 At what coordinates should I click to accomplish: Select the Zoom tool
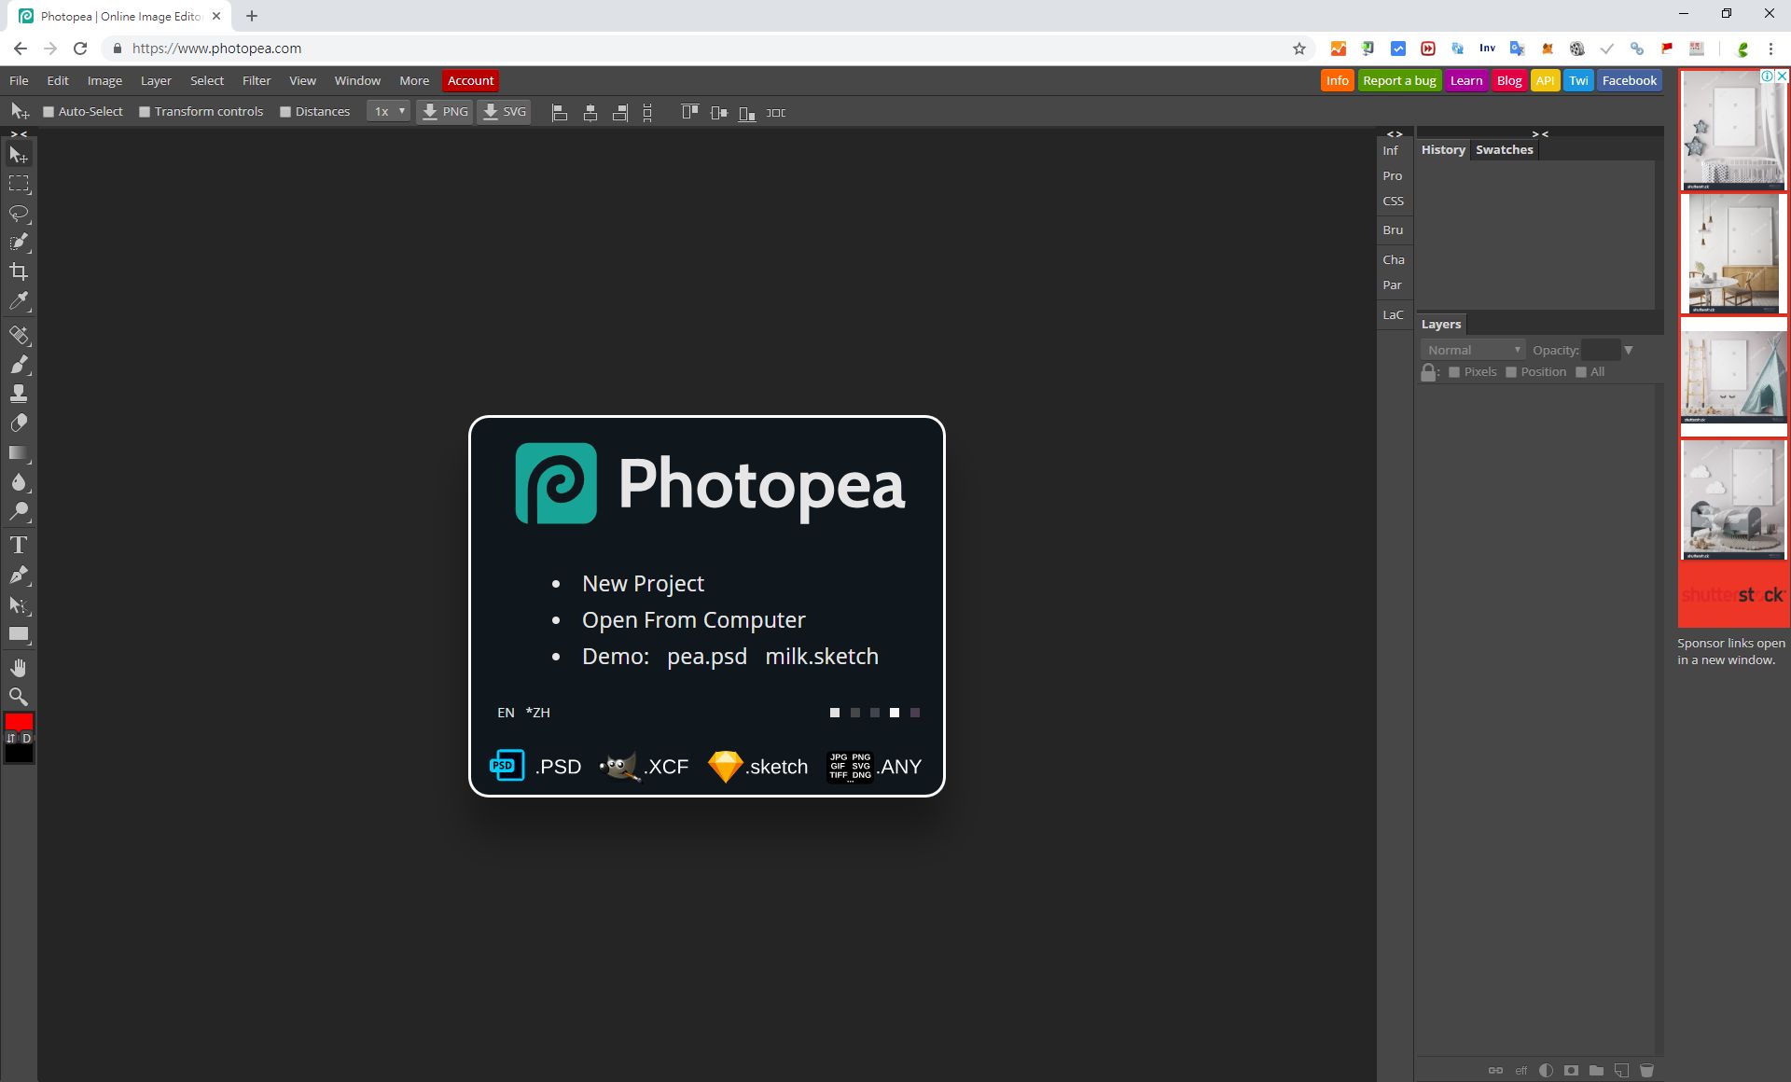[19, 697]
